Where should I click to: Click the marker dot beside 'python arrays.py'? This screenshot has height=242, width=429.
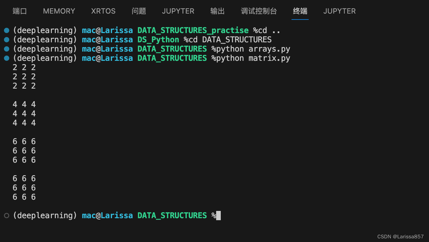[x=7, y=49]
